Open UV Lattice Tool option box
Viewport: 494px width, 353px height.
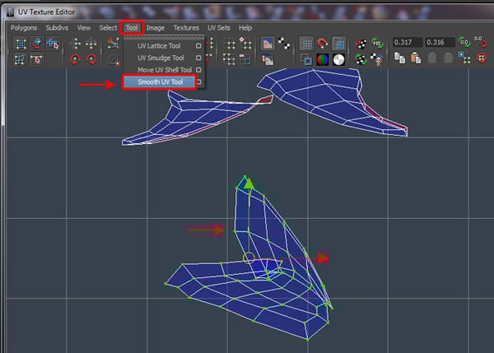198,45
